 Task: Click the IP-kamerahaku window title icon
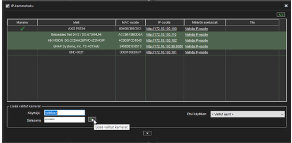[7, 6]
